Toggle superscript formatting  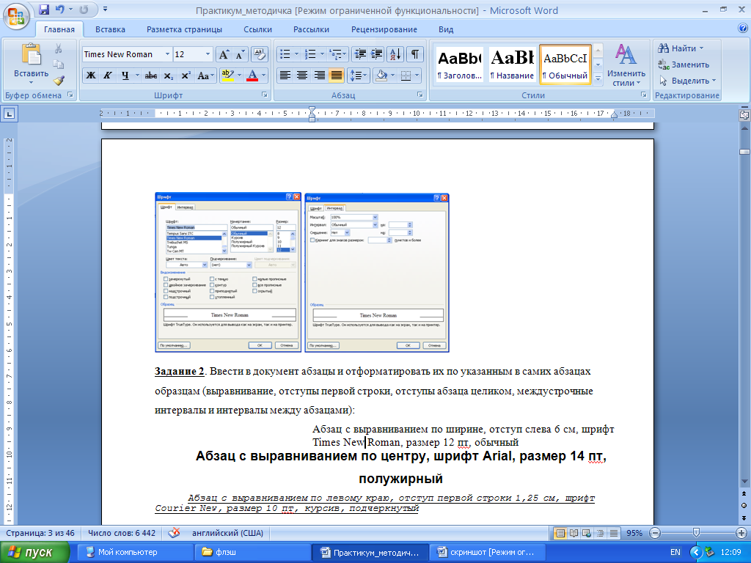tap(186, 76)
